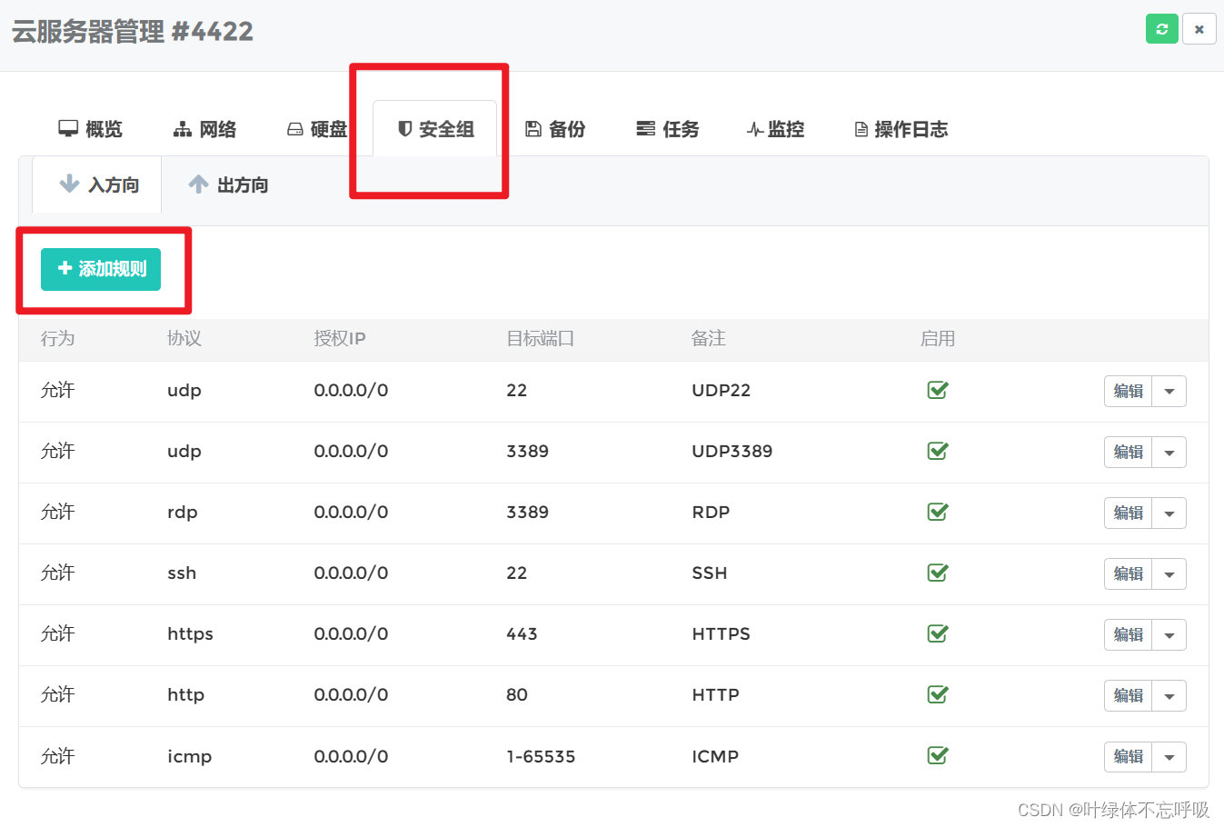
Task: Edit the SSH rule
Action: tap(1129, 573)
